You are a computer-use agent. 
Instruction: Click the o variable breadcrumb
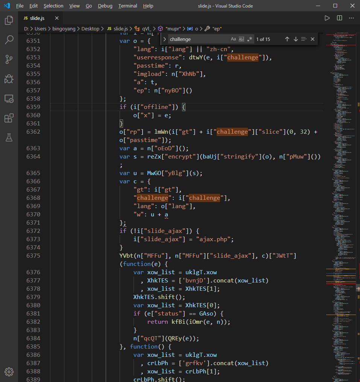(x=196, y=29)
